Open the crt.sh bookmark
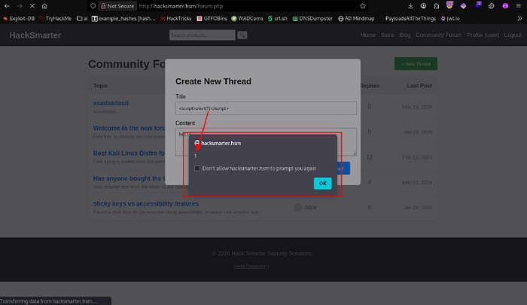The image size is (527, 305). coord(278,19)
